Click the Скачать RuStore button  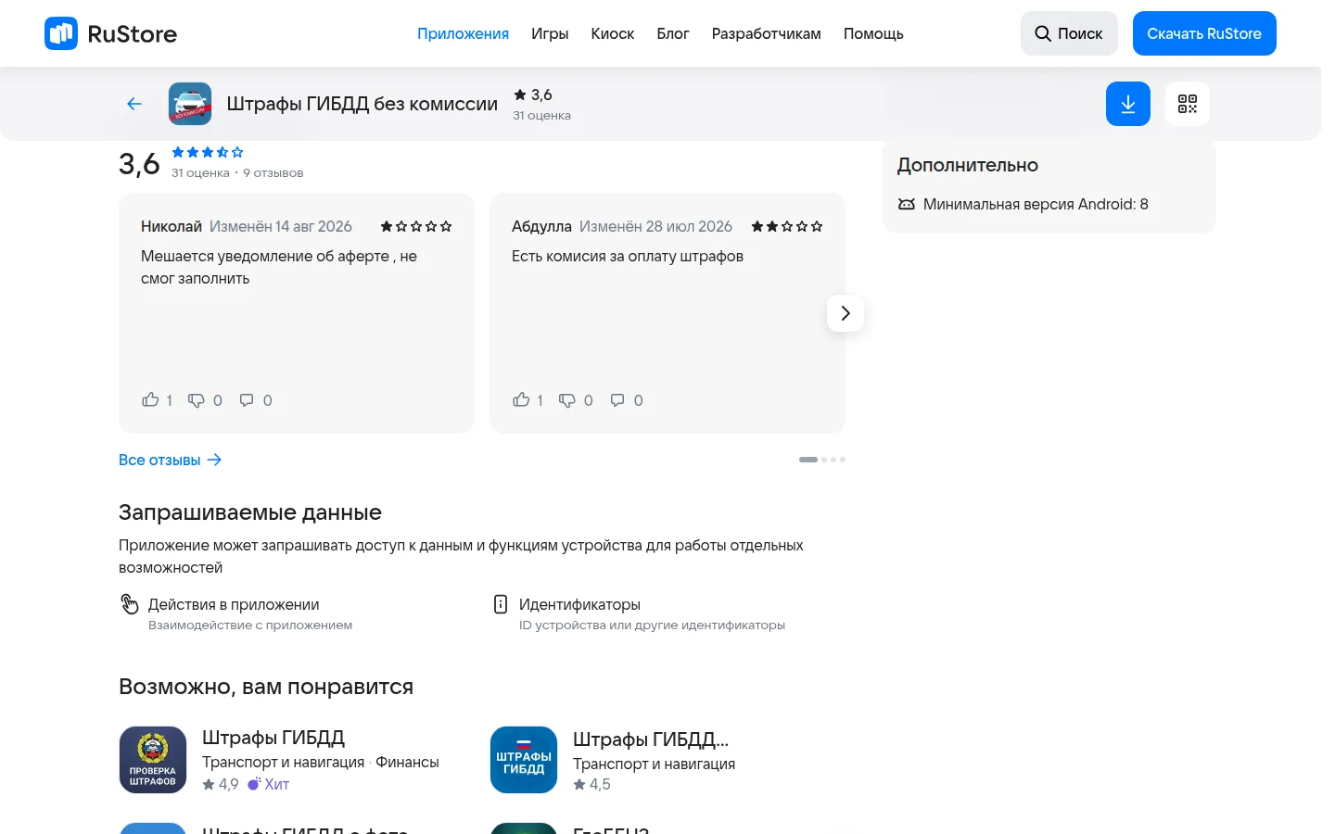1204,33
